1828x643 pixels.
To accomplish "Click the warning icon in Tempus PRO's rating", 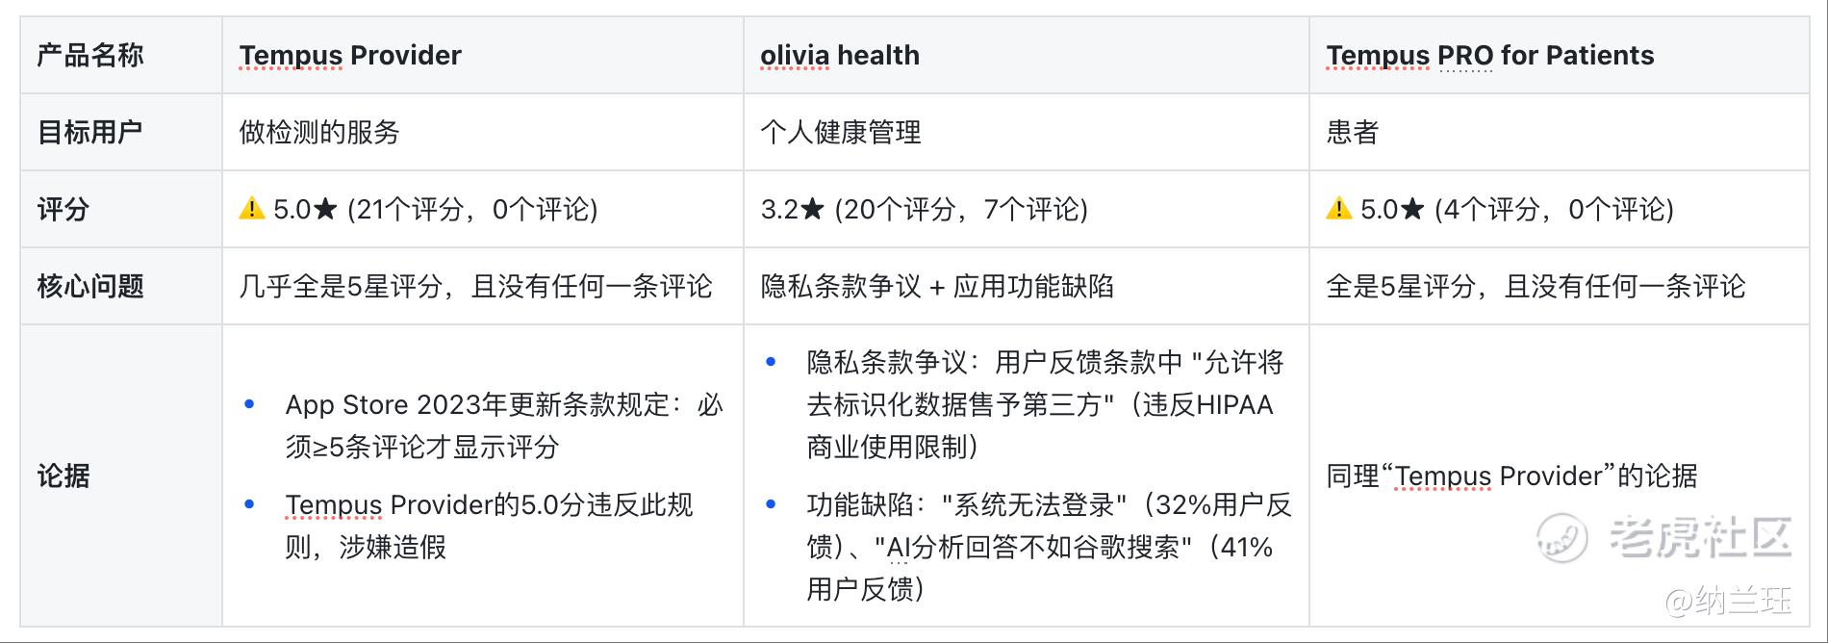I will 1338,208.
